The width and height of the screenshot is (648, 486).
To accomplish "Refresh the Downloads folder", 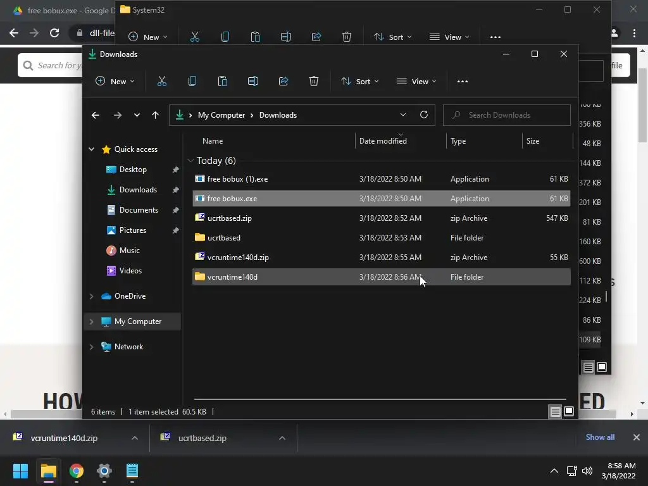I will tap(424, 115).
